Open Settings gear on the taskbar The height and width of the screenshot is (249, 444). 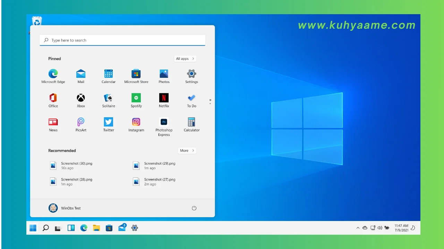[135, 228]
